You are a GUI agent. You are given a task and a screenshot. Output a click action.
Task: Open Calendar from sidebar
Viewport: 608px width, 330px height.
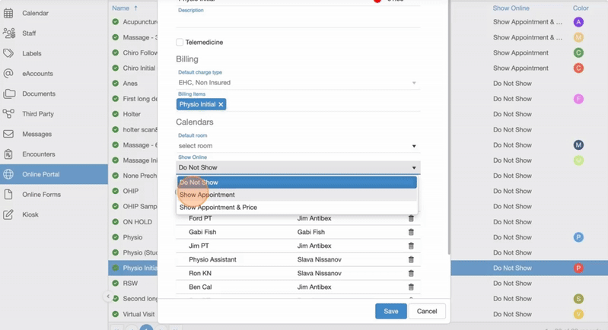[x=35, y=13]
